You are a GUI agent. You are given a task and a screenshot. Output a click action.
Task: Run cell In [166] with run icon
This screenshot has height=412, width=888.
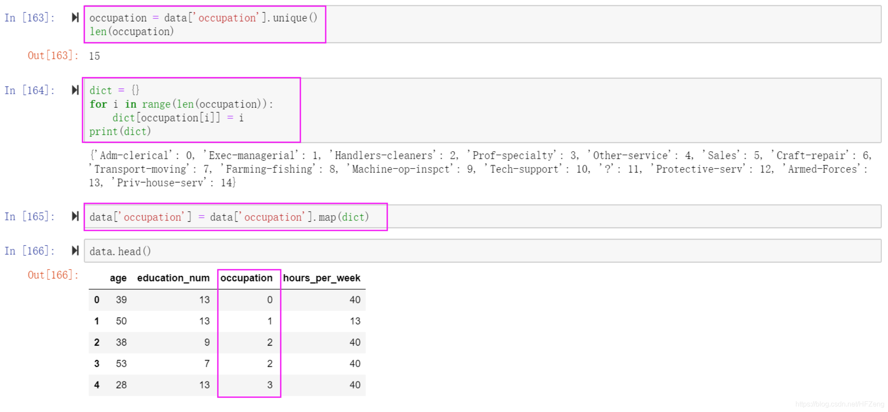click(75, 251)
